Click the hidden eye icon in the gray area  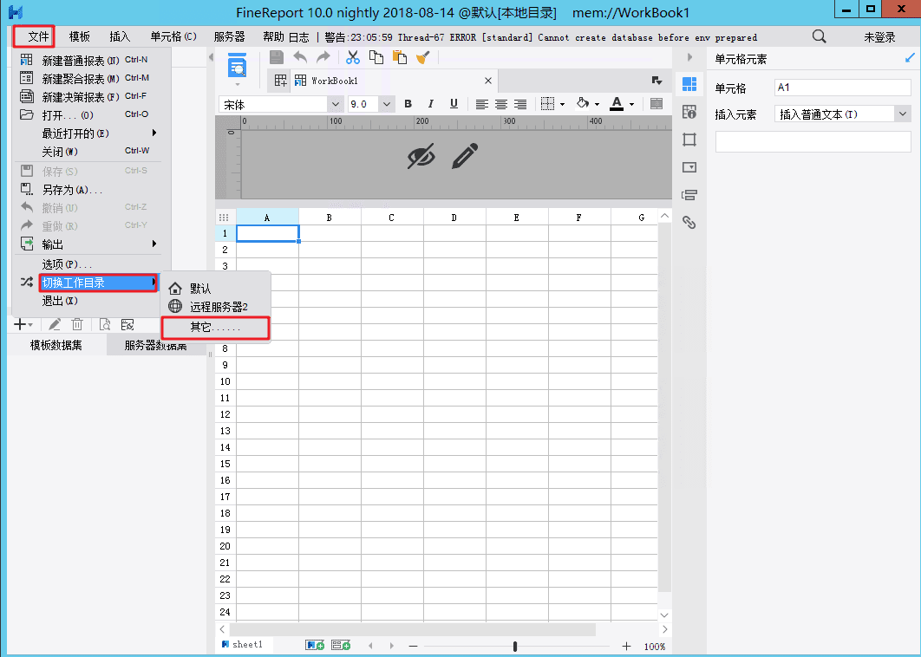point(421,156)
